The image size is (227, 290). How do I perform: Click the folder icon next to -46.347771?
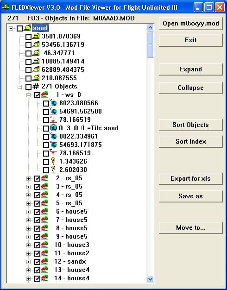pos(36,53)
